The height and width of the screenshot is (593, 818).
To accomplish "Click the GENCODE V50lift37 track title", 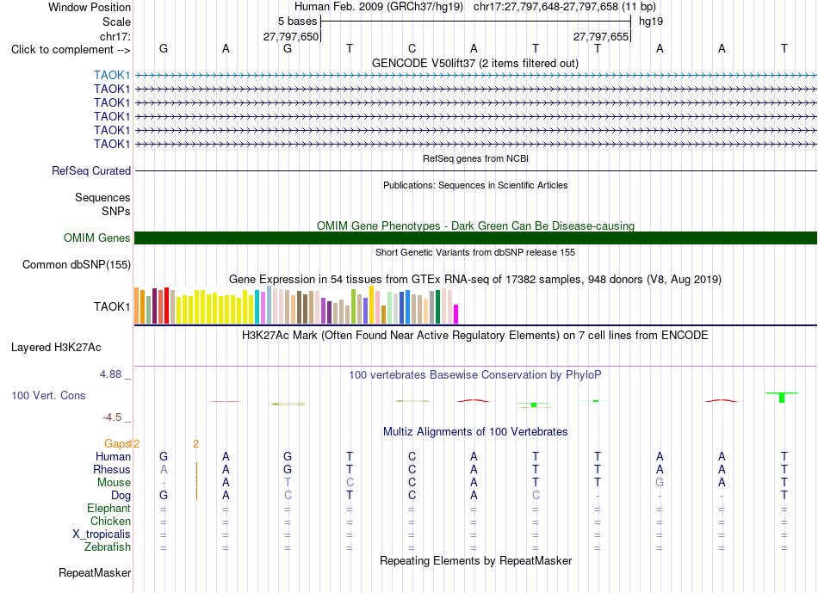I will 474,63.
